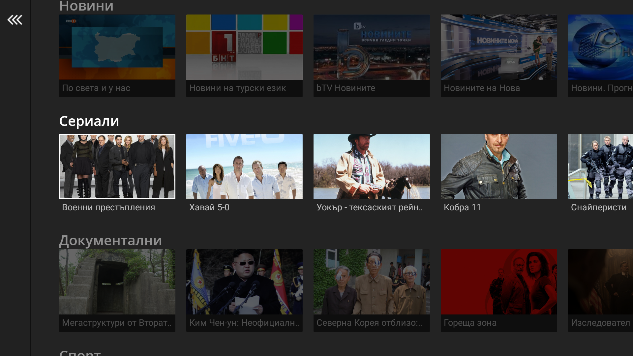
Task: Select Снайперисти series thumbnail
Action: [600, 166]
